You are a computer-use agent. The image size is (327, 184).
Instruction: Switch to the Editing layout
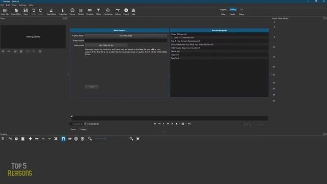233,10
